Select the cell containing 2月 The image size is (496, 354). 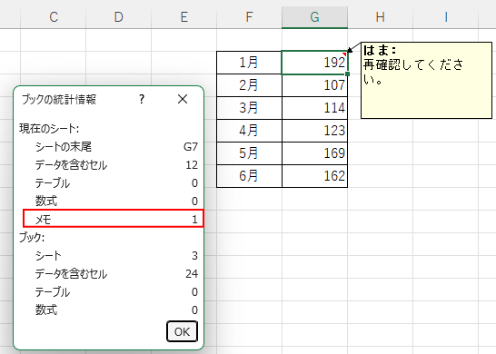[x=249, y=85]
